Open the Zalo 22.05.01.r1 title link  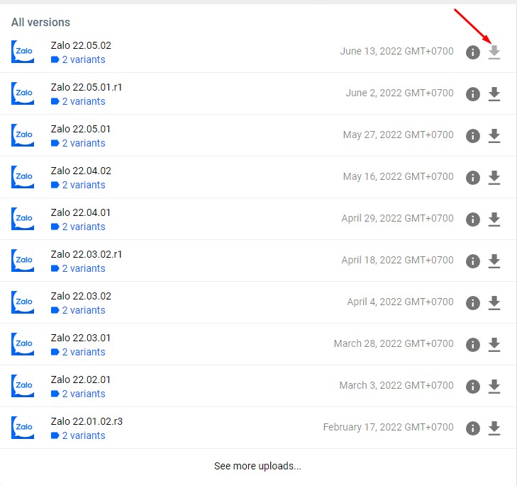coord(87,87)
